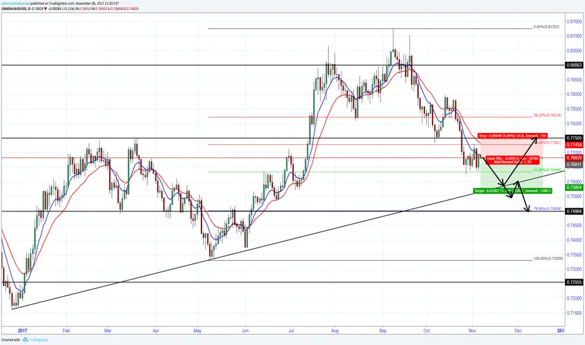Screen dimensions: 585x345
Task: Click the 0.77459 red price tag
Action: click(574, 145)
